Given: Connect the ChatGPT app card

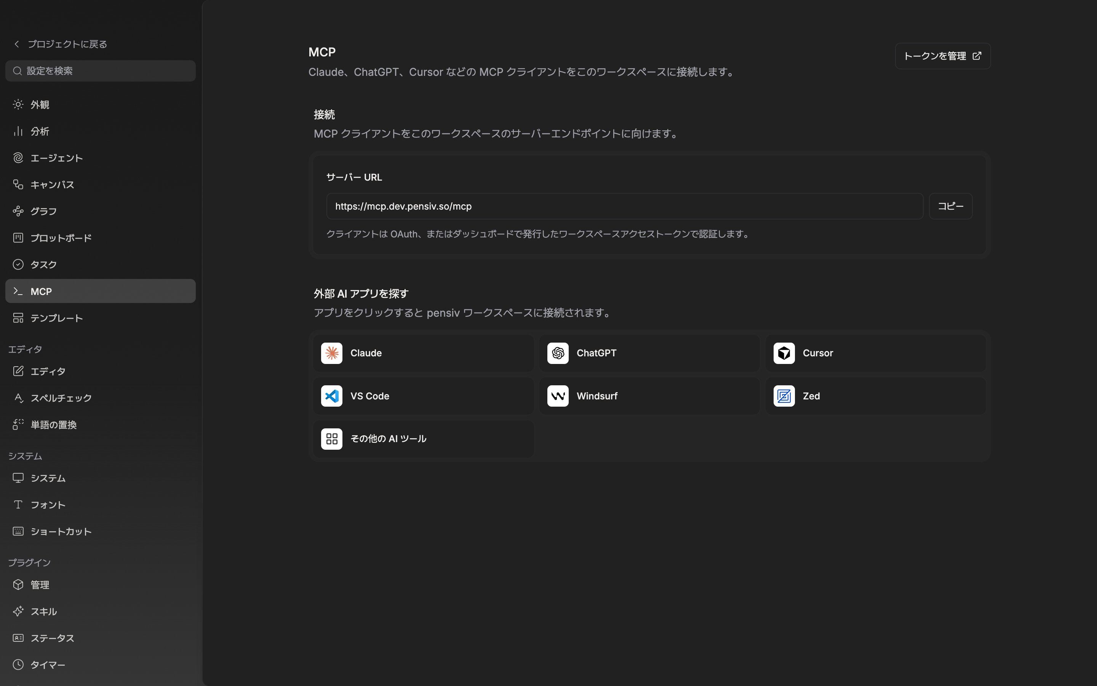Looking at the screenshot, I should [x=649, y=353].
